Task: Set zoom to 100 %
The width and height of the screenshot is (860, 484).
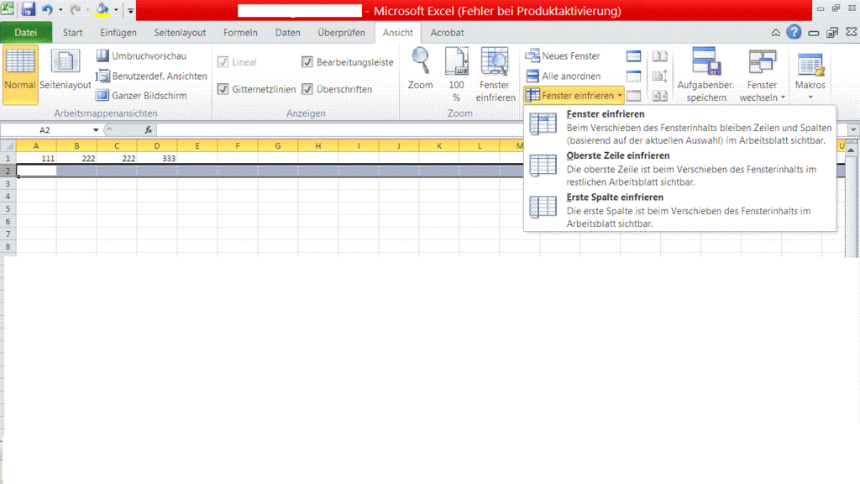Action: point(456,75)
